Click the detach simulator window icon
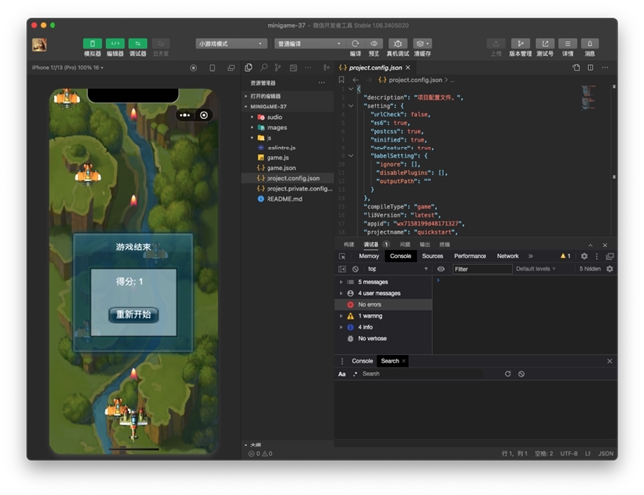Image resolution: width=644 pixels, height=495 pixels. click(231, 68)
